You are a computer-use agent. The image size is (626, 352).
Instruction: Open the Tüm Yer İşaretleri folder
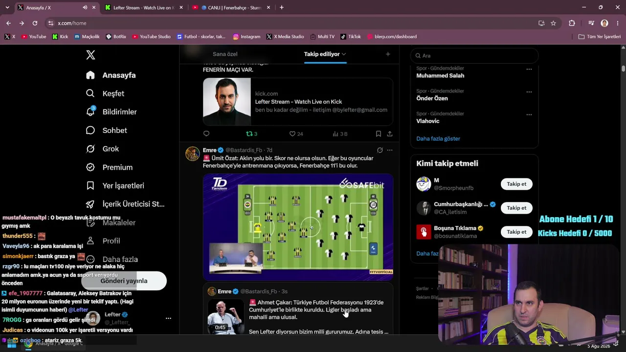[x=599, y=37]
